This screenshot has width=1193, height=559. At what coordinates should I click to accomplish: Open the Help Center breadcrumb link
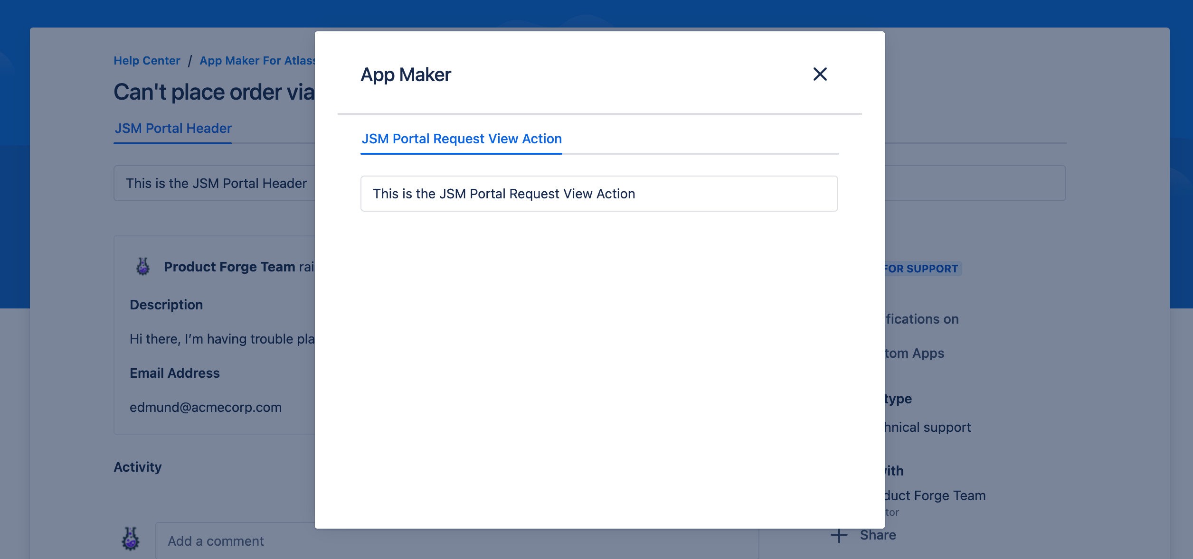pyautogui.click(x=147, y=61)
